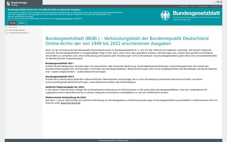The height and width of the screenshot is (142, 227).
Task: Click 'Online-Archiv 1949 - 2022' under logo
Action: pos(182,20)
